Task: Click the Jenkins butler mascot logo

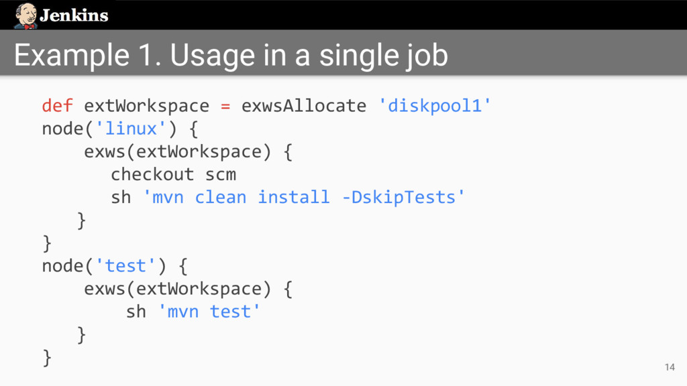Action: (25, 15)
